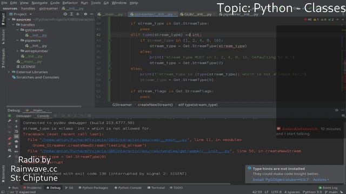
Task: Click the main git branch widget
Action: point(331,192)
